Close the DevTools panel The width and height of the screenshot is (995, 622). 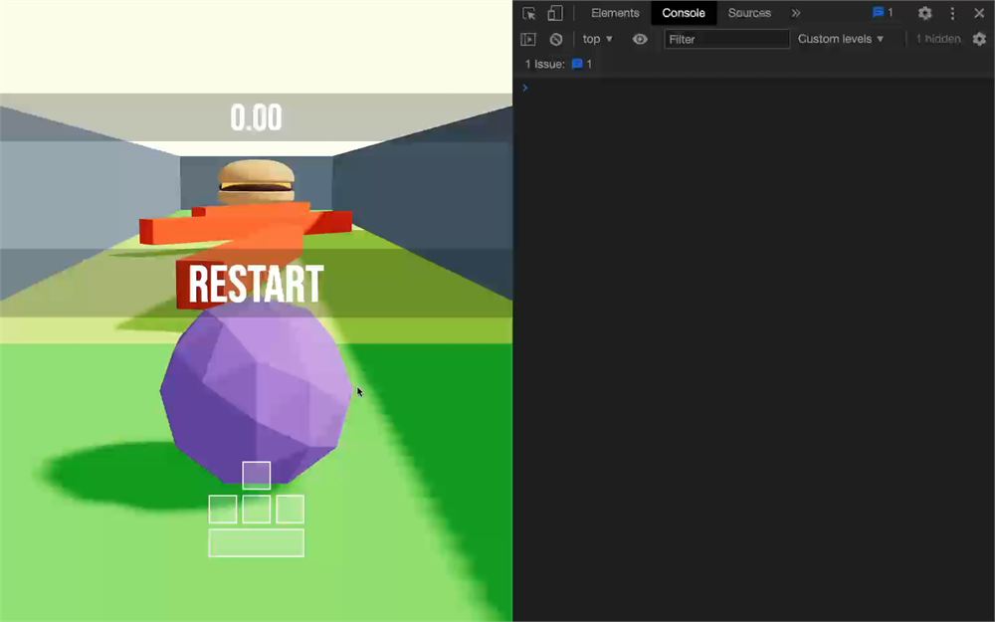979,13
